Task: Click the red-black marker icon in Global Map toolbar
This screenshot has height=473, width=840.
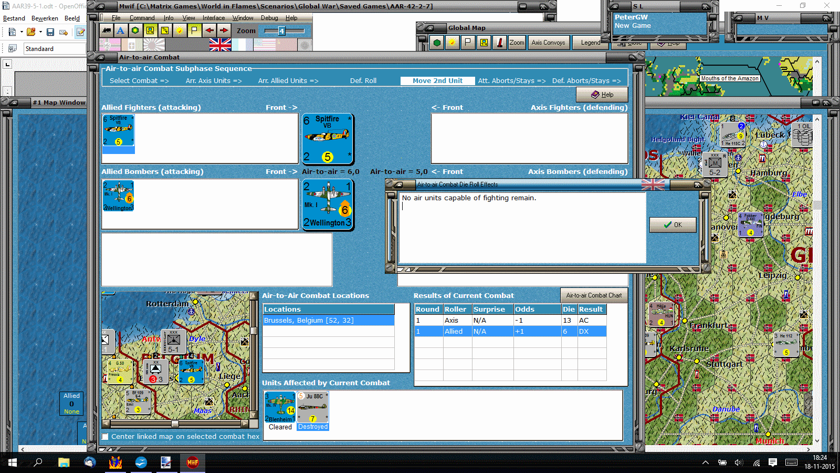Action: coord(500,43)
